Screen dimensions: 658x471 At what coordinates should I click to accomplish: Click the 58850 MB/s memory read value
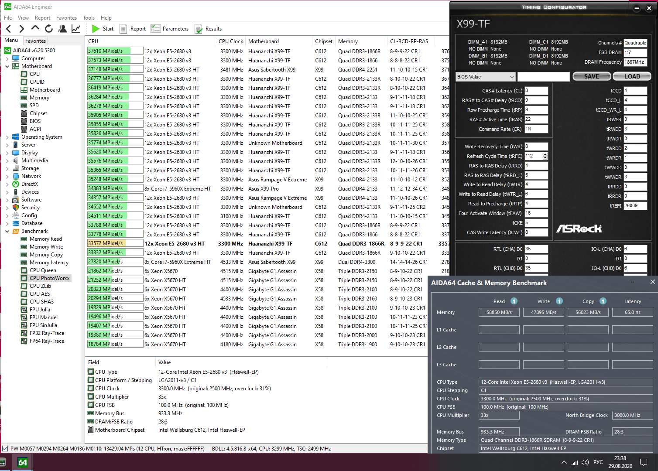[x=499, y=312]
